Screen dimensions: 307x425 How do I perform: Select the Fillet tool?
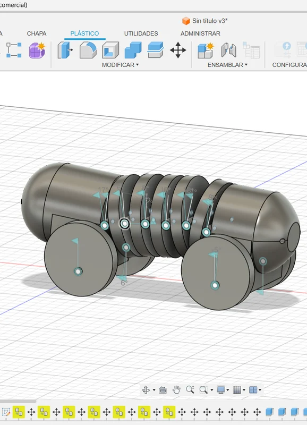click(88, 50)
